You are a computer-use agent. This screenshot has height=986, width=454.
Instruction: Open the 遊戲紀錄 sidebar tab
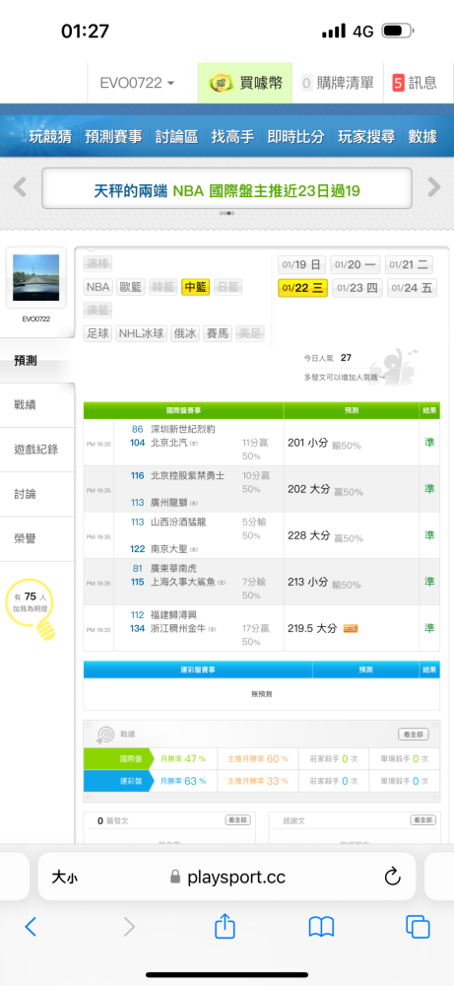(37, 450)
